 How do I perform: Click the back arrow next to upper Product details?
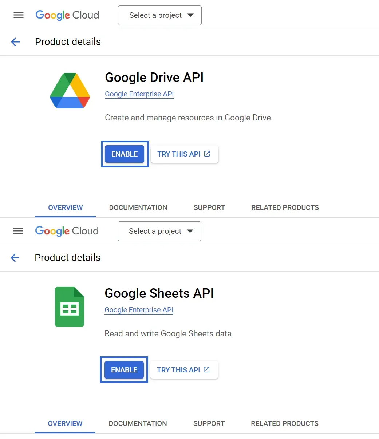15,41
